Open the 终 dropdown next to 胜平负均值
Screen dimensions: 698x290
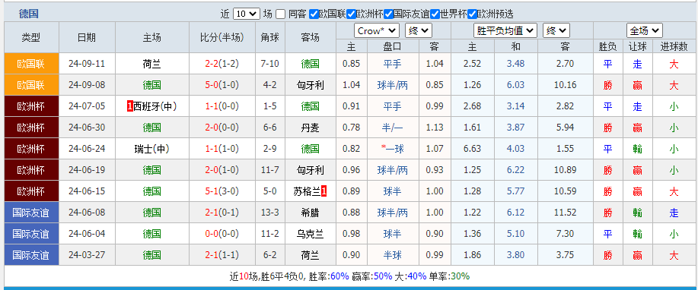(x=556, y=30)
